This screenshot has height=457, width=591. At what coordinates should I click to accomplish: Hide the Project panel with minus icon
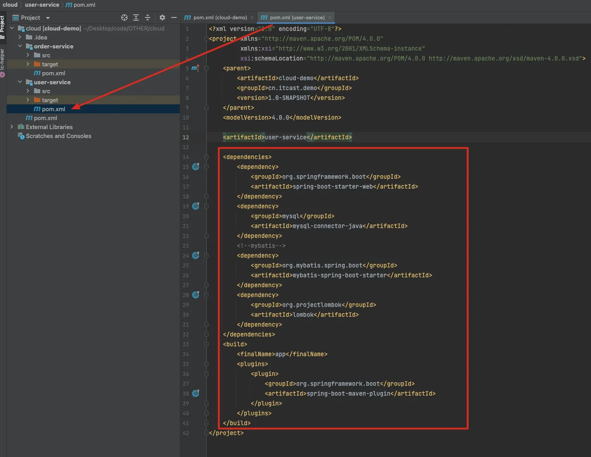[174, 17]
